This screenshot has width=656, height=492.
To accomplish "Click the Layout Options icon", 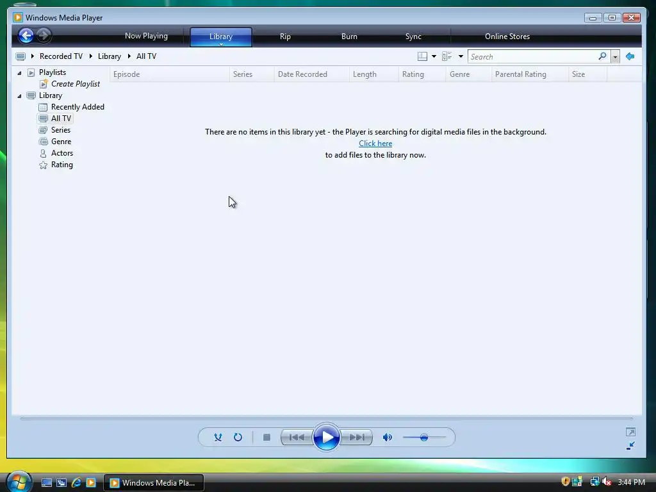I will coord(423,56).
